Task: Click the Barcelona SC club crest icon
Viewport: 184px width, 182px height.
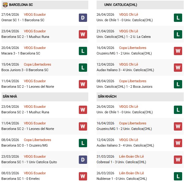Action: pyautogui.click(x=5, y=5)
